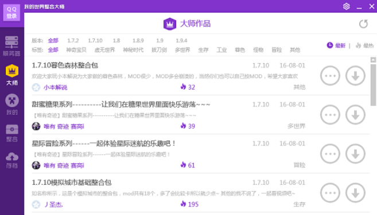This screenshot has height=215, width=377.
Task: Filter by version 1.7.10
Action: [95, 41]
